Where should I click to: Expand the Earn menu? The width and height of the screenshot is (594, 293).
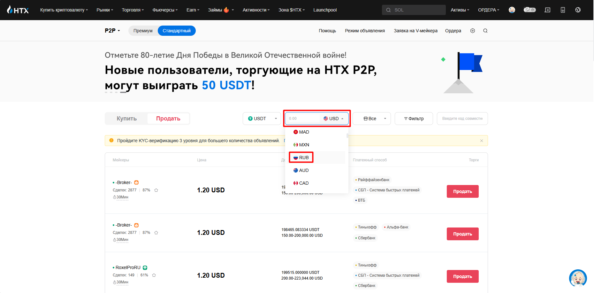pos(193,10)
